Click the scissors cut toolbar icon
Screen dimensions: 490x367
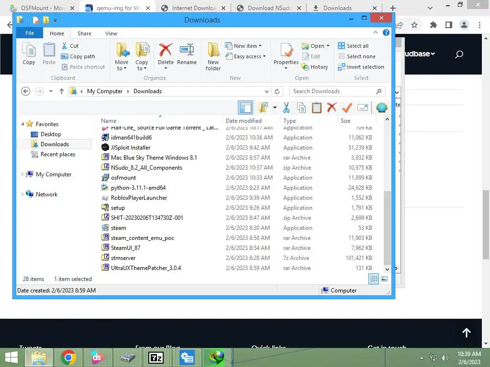(286, 108)
